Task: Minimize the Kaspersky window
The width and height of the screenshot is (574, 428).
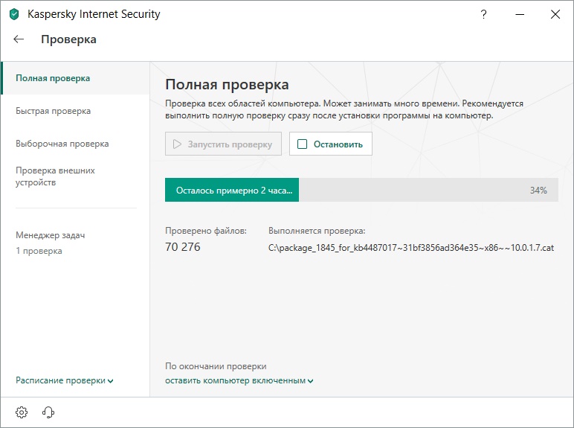Action: 520,15
